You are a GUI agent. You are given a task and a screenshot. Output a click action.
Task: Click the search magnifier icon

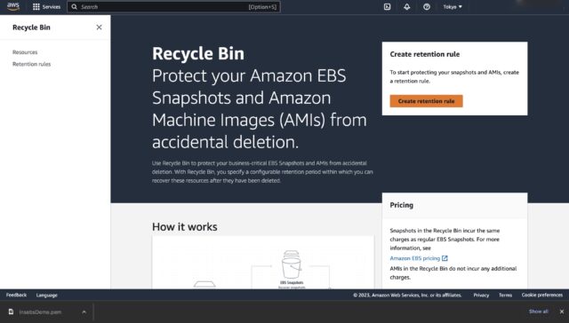pos(74,7)
